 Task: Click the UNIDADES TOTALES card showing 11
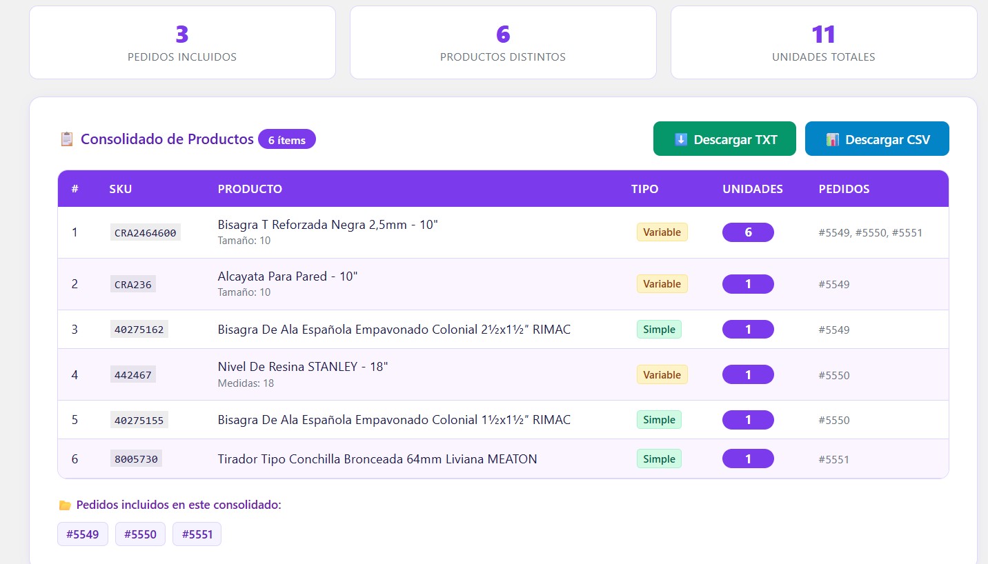tap(823, 42)
